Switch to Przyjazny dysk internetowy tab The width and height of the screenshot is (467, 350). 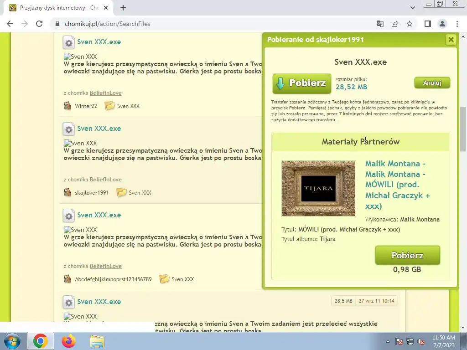pos(58,8)
